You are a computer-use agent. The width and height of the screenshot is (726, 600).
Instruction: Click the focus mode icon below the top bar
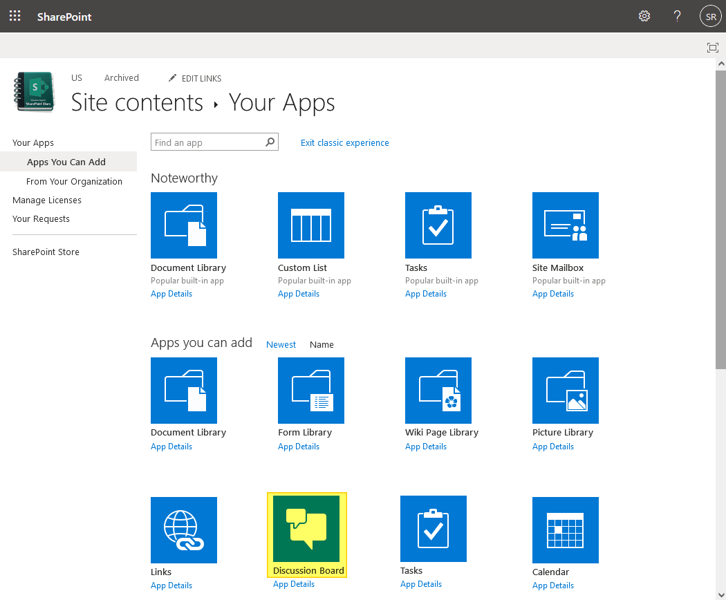click(x=712, y=47)
